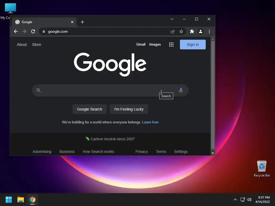Image resolution: width=275 pixels, height=206 pixels.
Task: Open File Explorer from the taskbar
Action: [20, 200]
